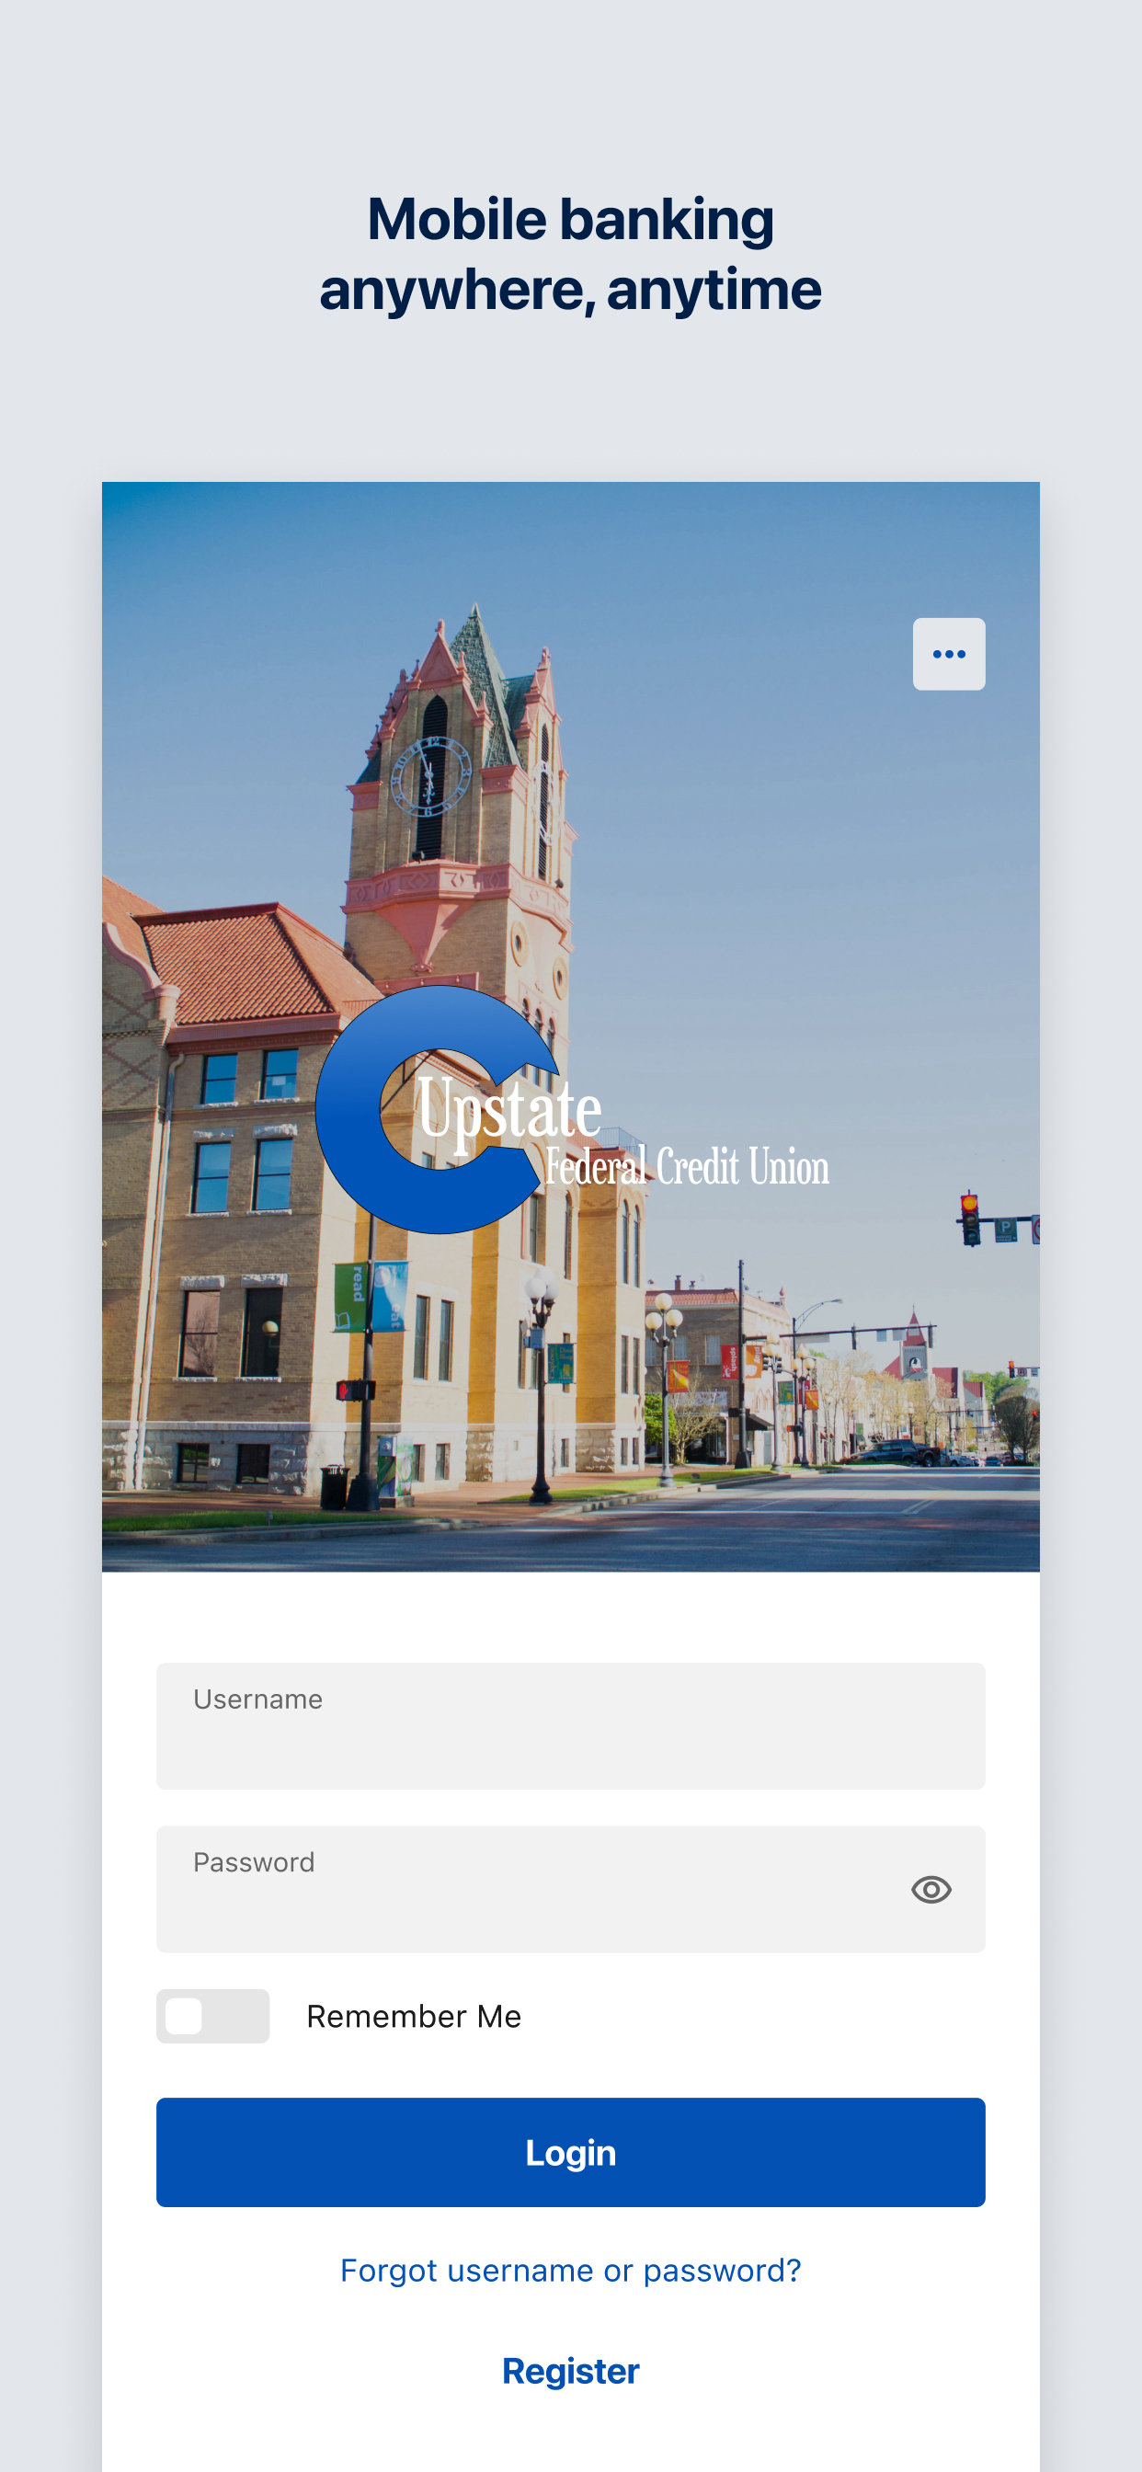Focus the Password input field
Viewport: 1142px width, 2472px height.
[571, 1889]
